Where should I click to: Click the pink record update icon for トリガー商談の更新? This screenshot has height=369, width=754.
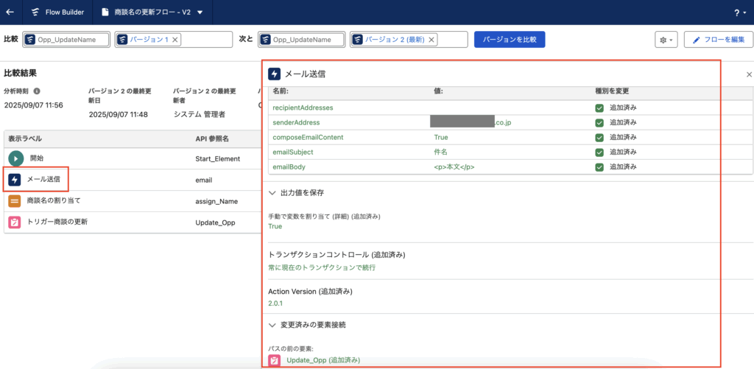[x=15, y=222]
